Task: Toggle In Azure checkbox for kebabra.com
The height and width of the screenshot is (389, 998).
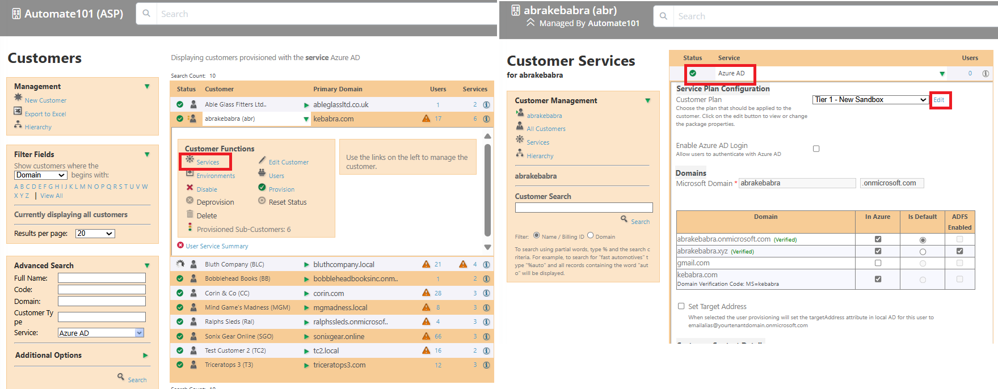Action: pos(878,279)
